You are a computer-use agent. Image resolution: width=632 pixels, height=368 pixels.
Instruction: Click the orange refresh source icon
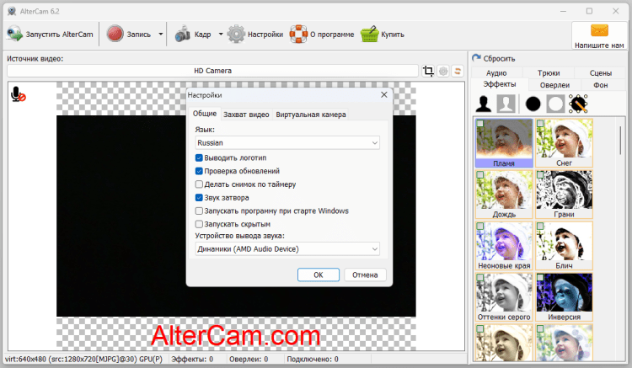point(458,72)
